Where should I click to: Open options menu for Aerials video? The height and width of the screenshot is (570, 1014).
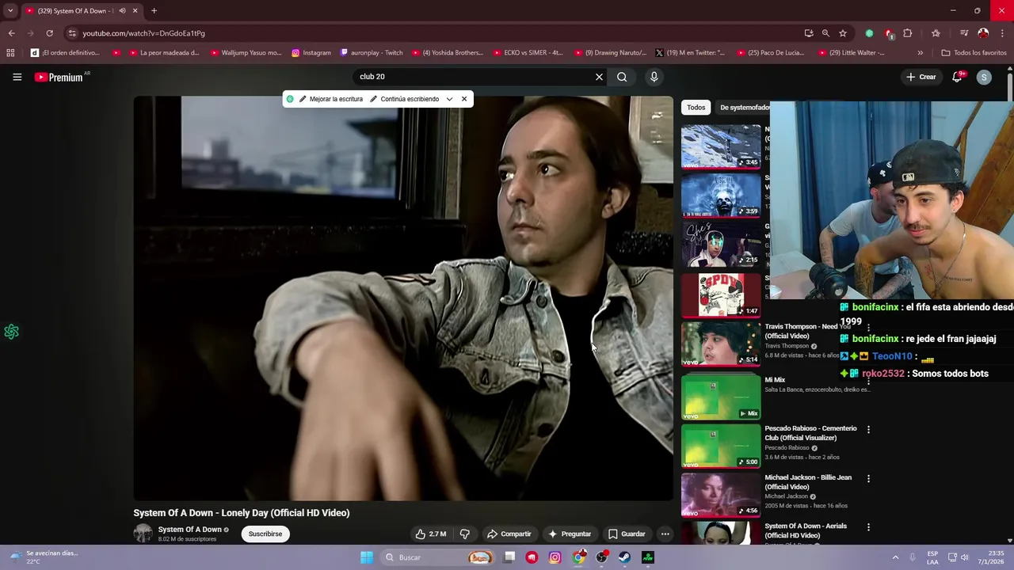868,527
